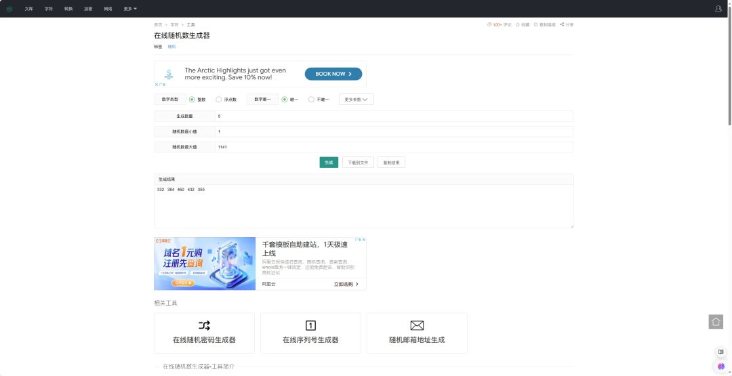
Task: Click the 随机 tag link
Action: 171,47
